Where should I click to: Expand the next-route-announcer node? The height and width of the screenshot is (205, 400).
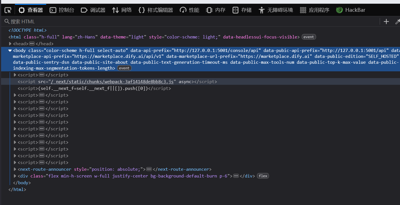click(x=15, y=169)
